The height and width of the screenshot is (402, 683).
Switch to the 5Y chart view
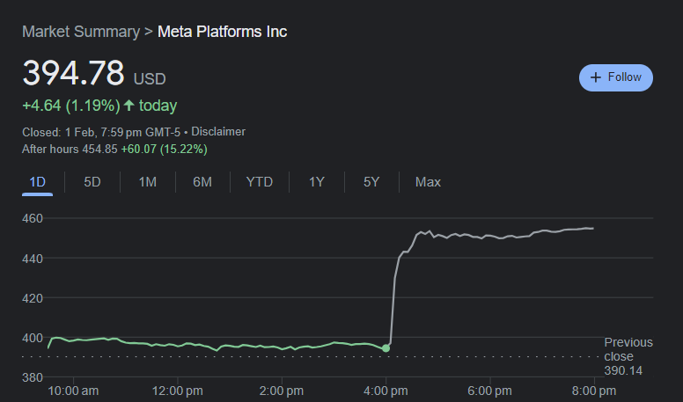(x=371, y=182)
